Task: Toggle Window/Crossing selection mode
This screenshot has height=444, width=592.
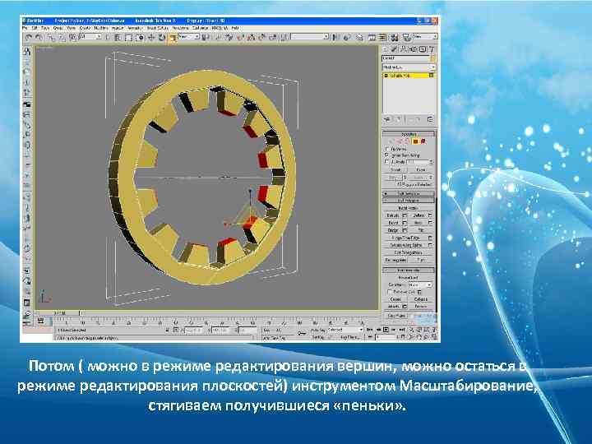Action: point(140,37)
